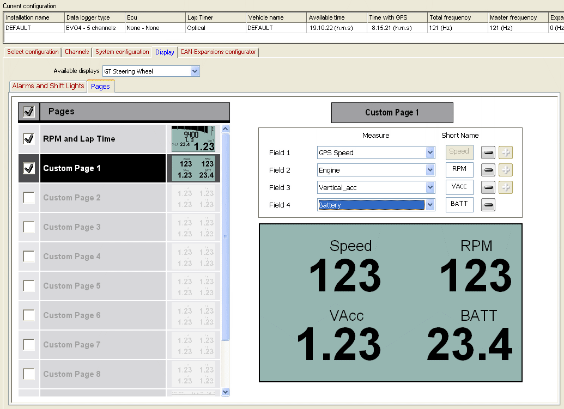Click the Speed 123 value in preview
Viewport: 564px width, 409px height.
click(x=344, y=276)
